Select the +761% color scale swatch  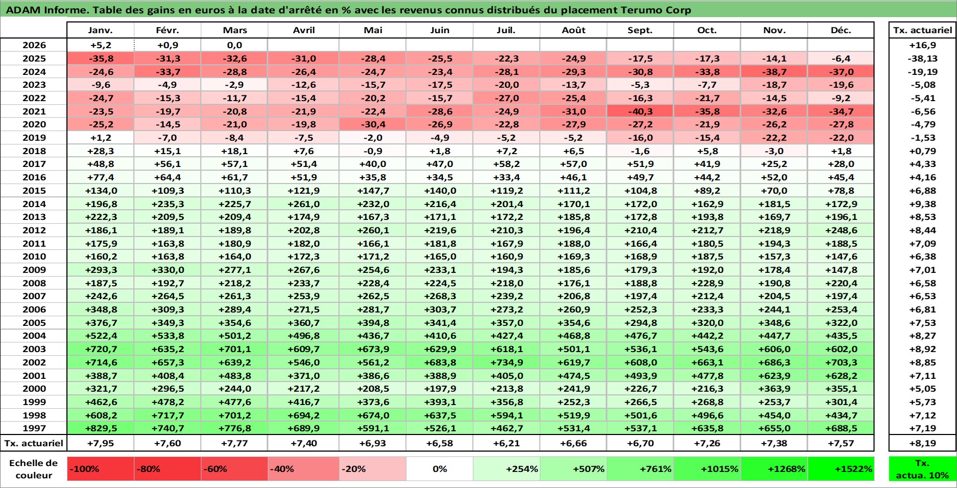pyautogui.click(x=640, y=469)
